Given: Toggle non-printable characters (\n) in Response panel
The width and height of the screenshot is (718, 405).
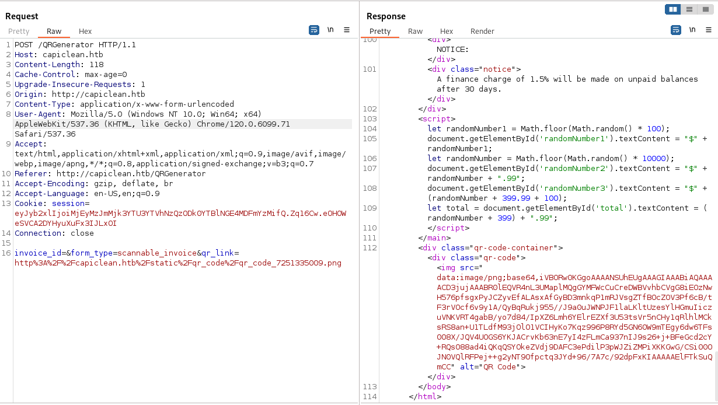Looking at the screenshot, I should tap(692, 30).
